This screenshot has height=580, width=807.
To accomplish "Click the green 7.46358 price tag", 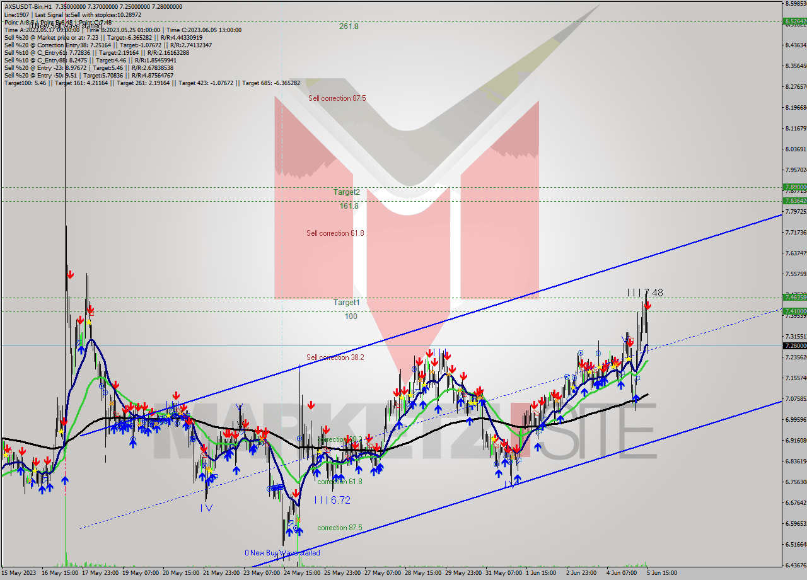I will point(794,297).
